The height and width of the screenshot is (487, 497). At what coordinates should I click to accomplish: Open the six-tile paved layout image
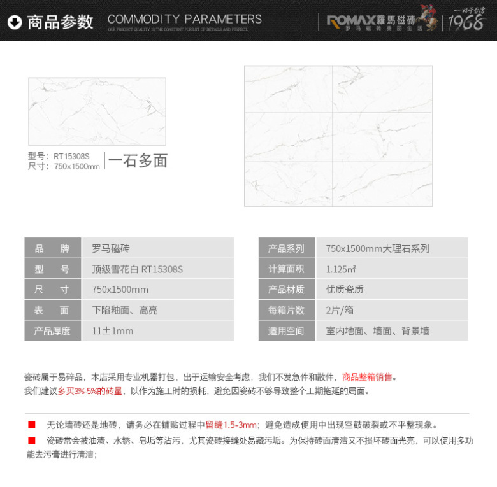point(338,136)
